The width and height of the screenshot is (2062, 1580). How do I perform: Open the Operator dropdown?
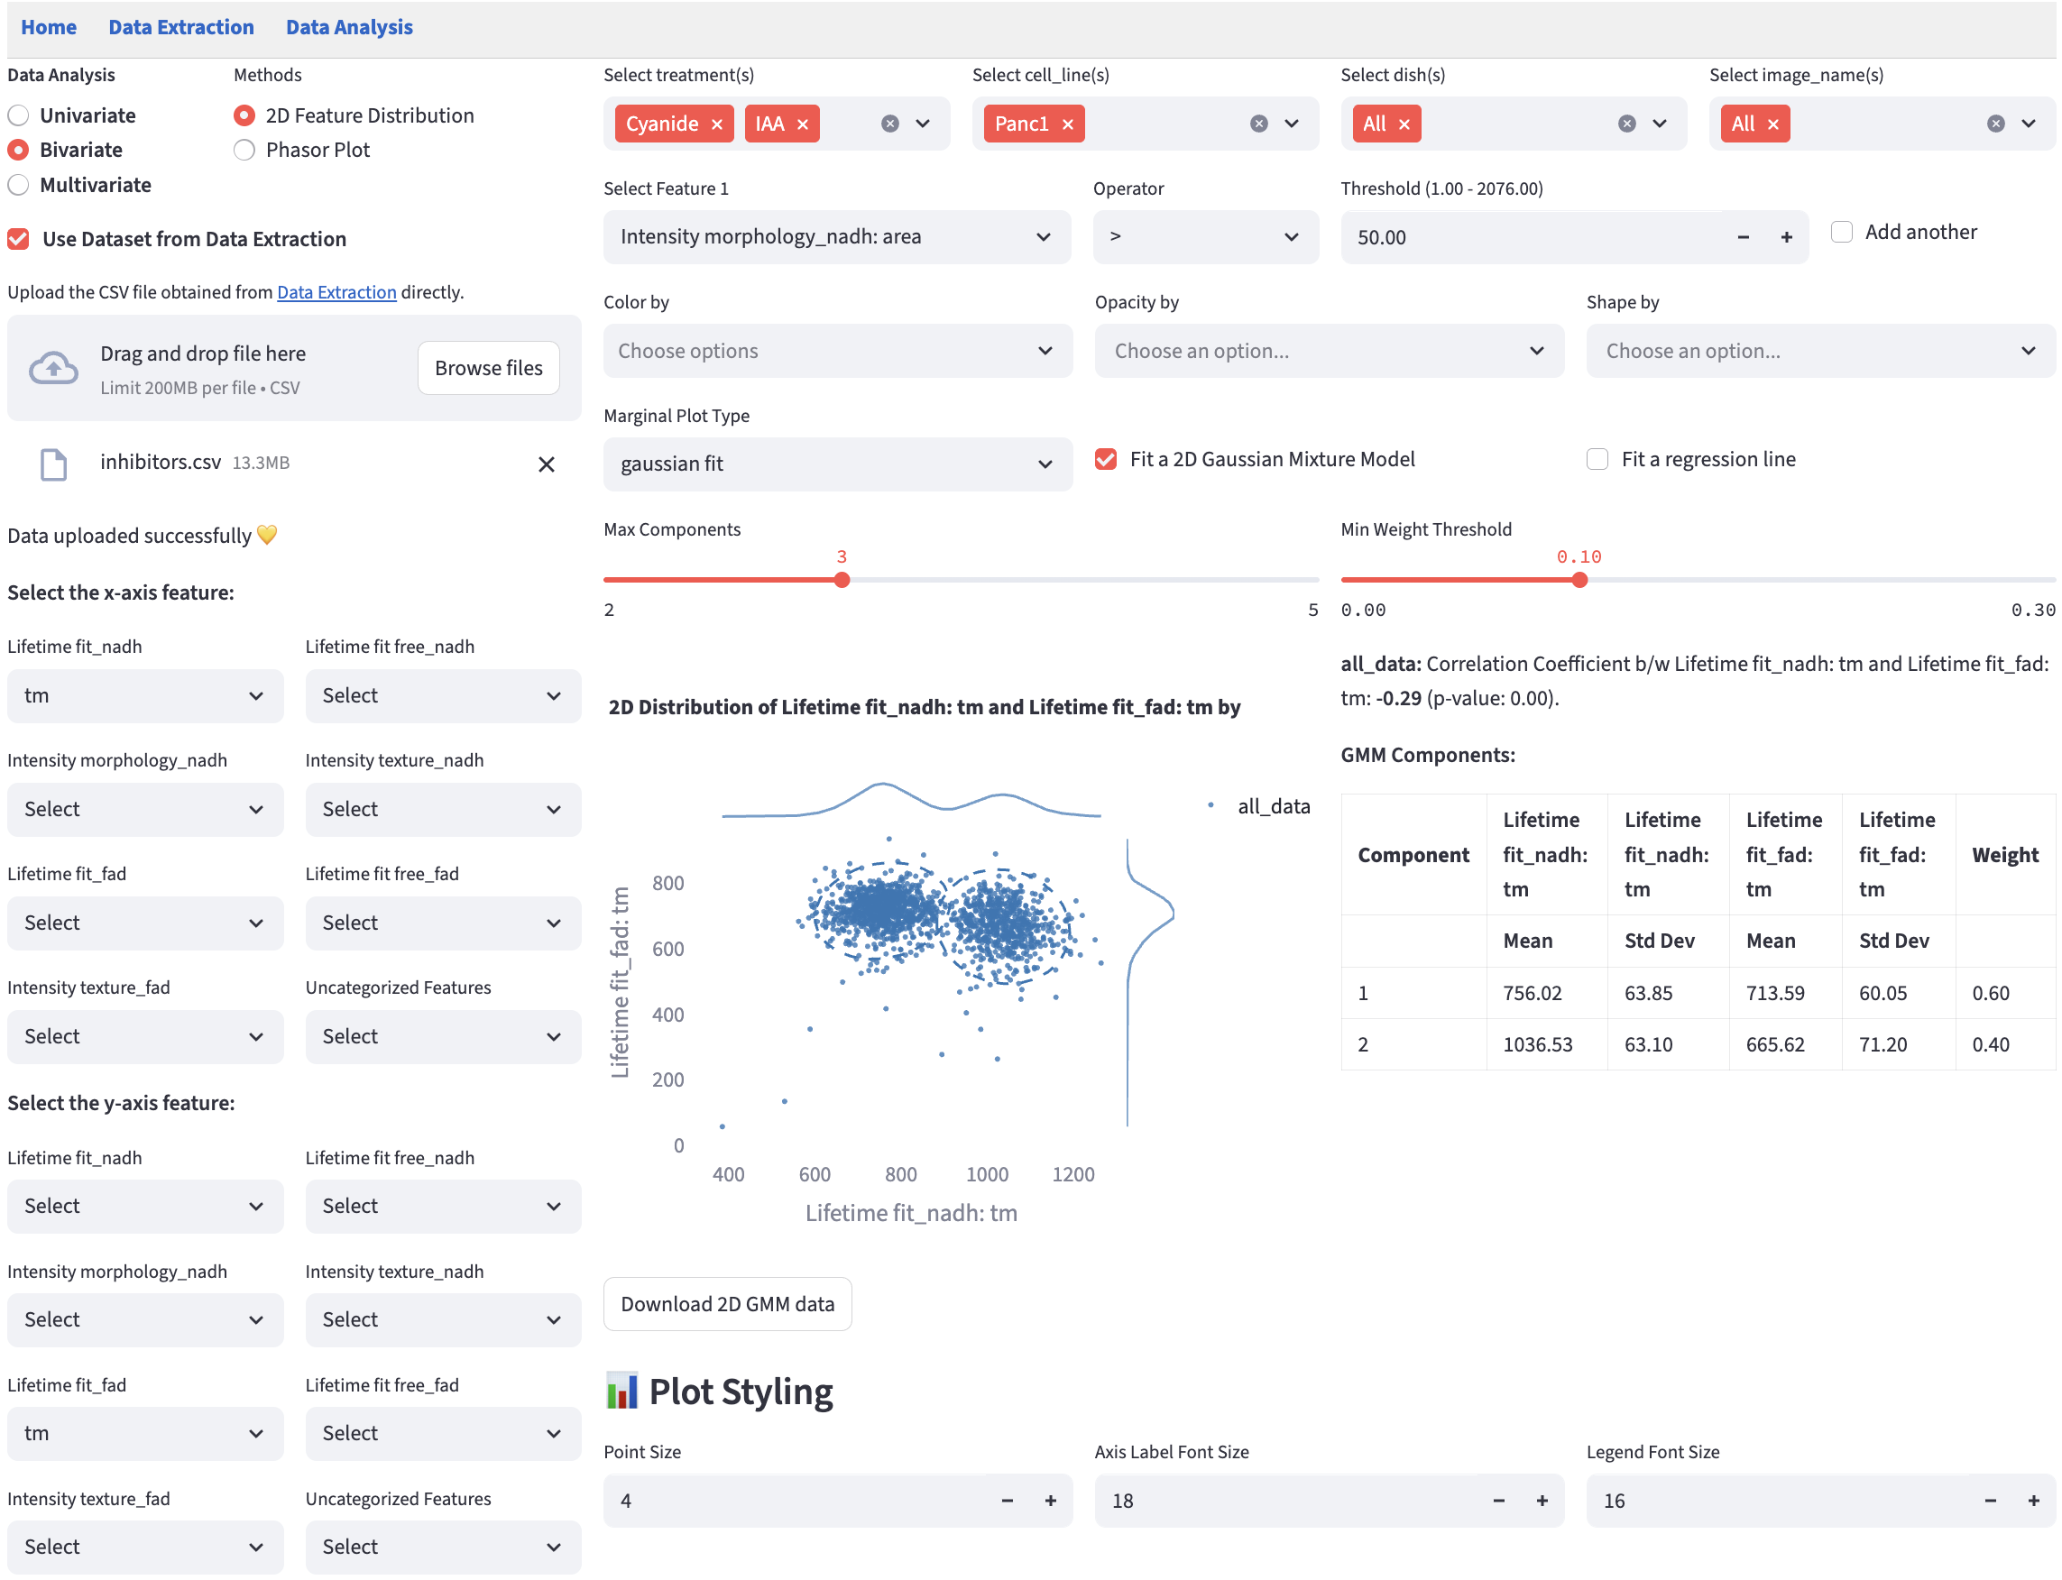[1205, 237]
